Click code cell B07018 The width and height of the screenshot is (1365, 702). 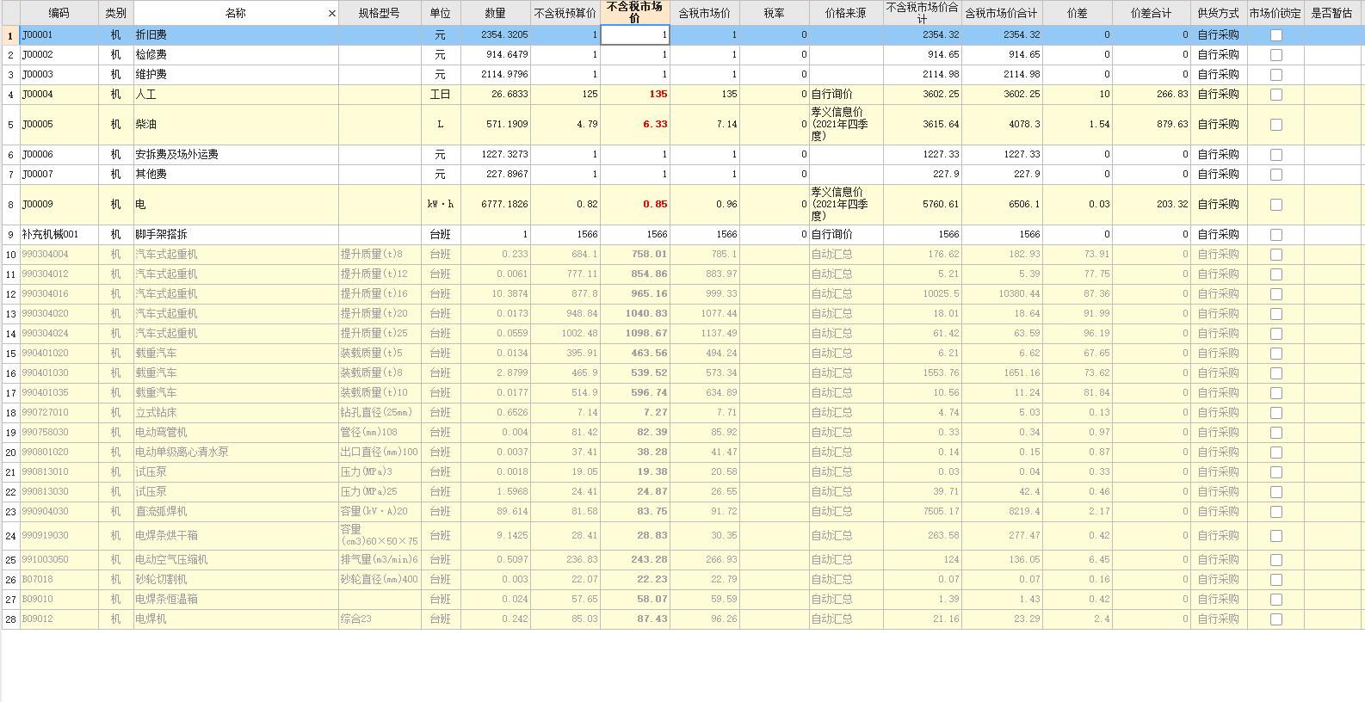coord(59,580)
